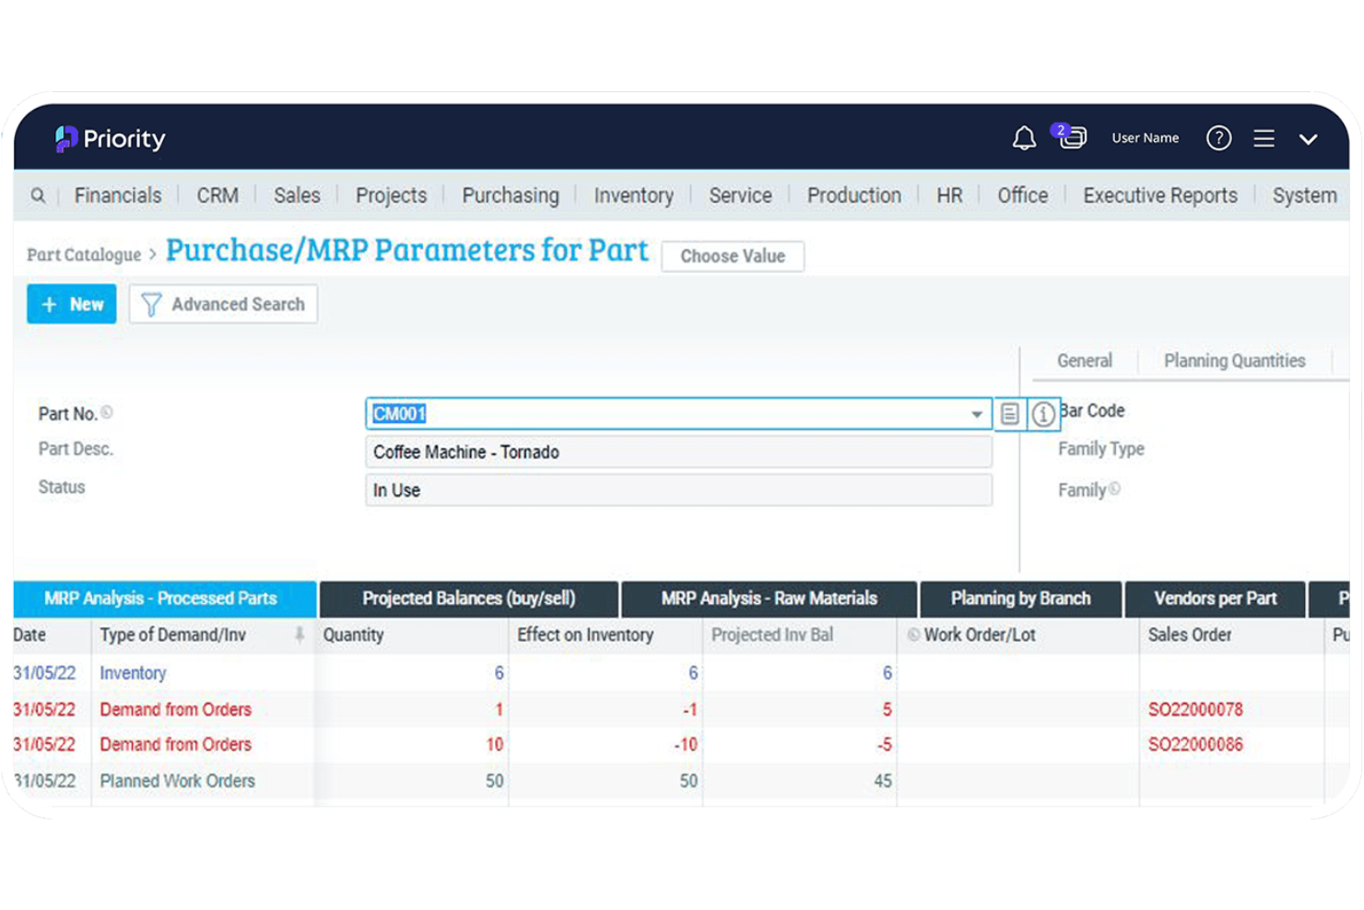Screen dimensions: 1364x910
Task: Click the New button
Action: point(71,304)
